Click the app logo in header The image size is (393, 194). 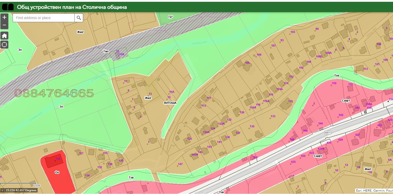click(8, 7)
